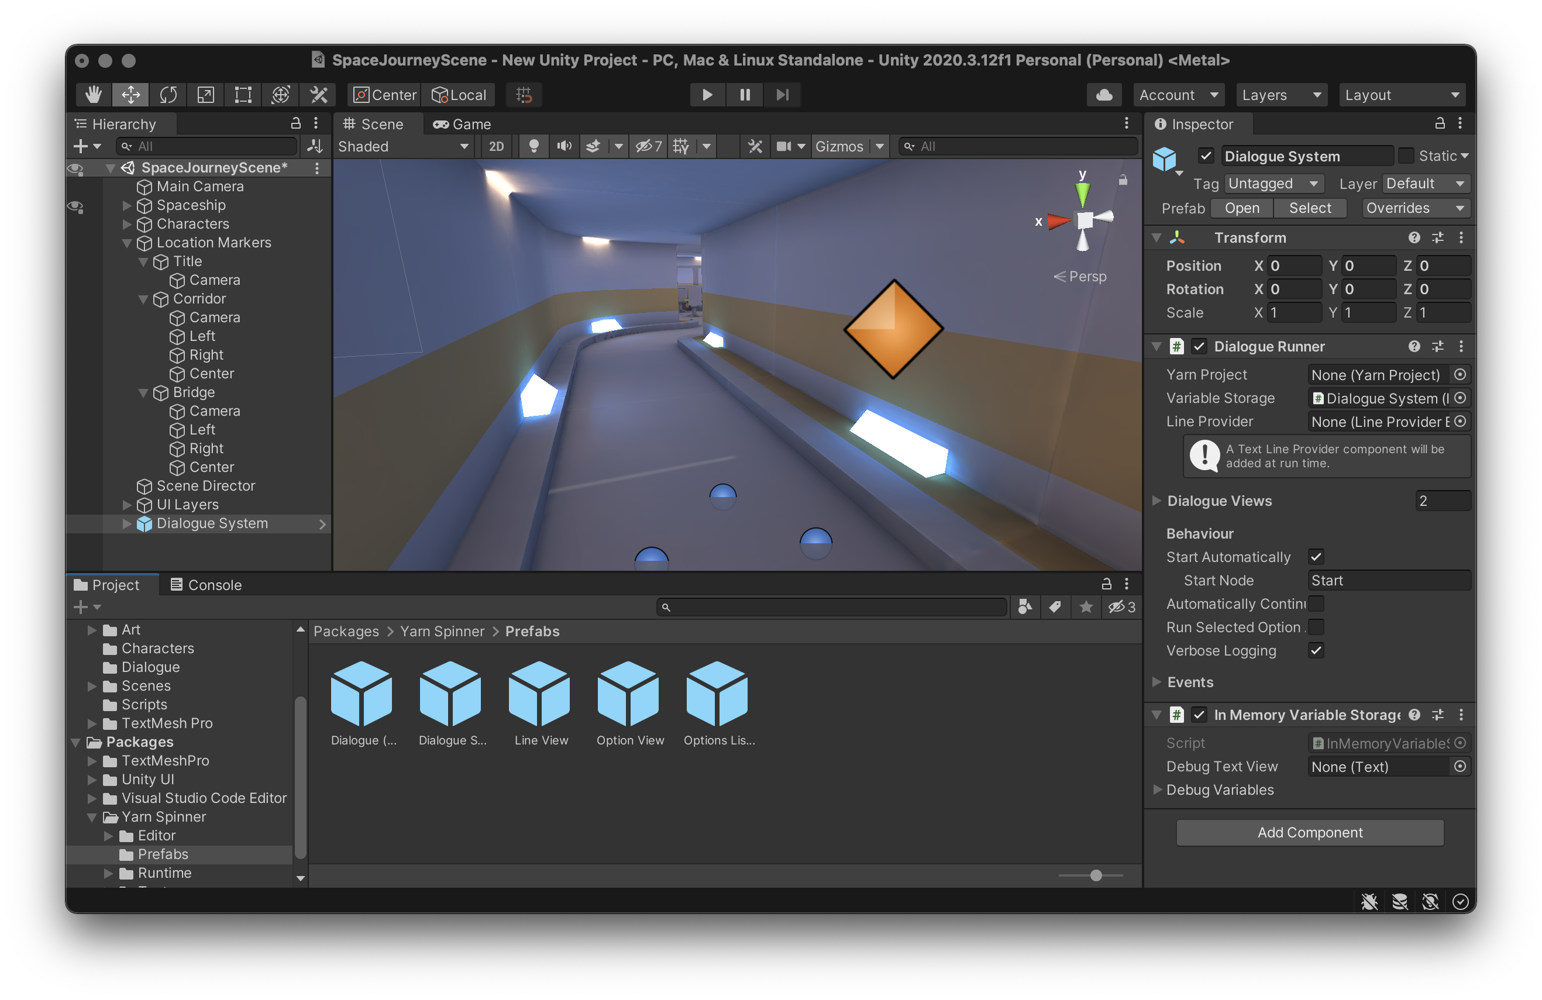
Task: Click the prefab Select button
Action: pos(1310,208)
